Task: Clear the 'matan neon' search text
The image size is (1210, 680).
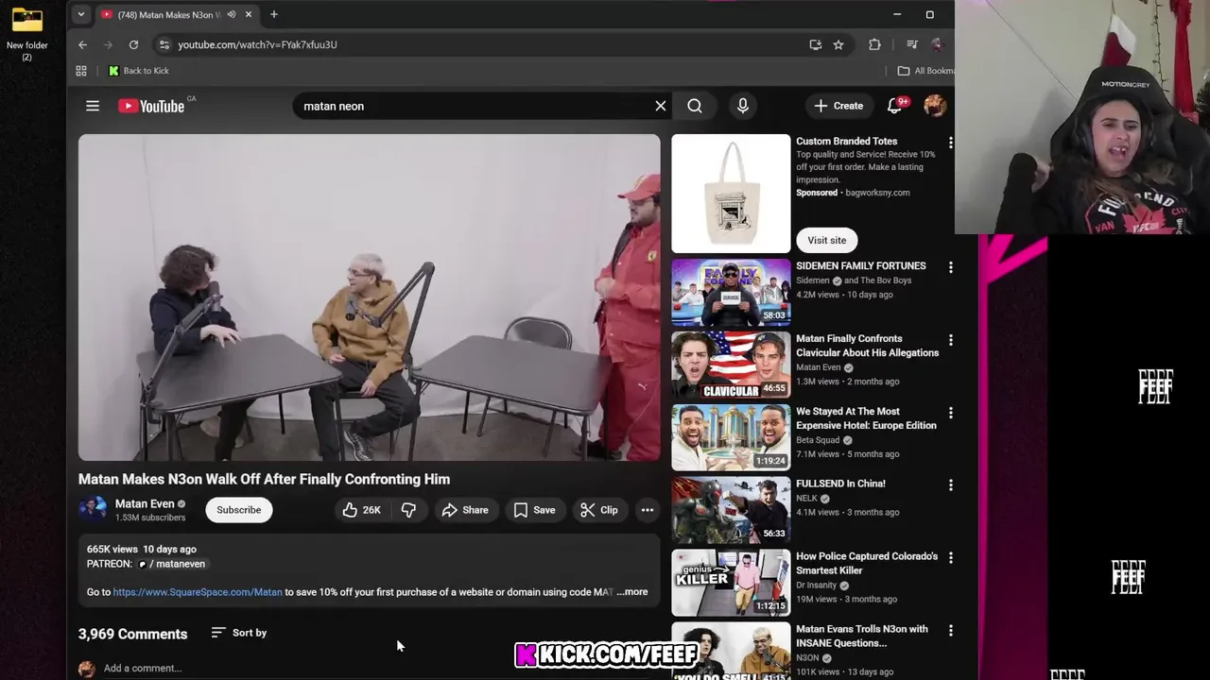Action: [x=661, y=106]
